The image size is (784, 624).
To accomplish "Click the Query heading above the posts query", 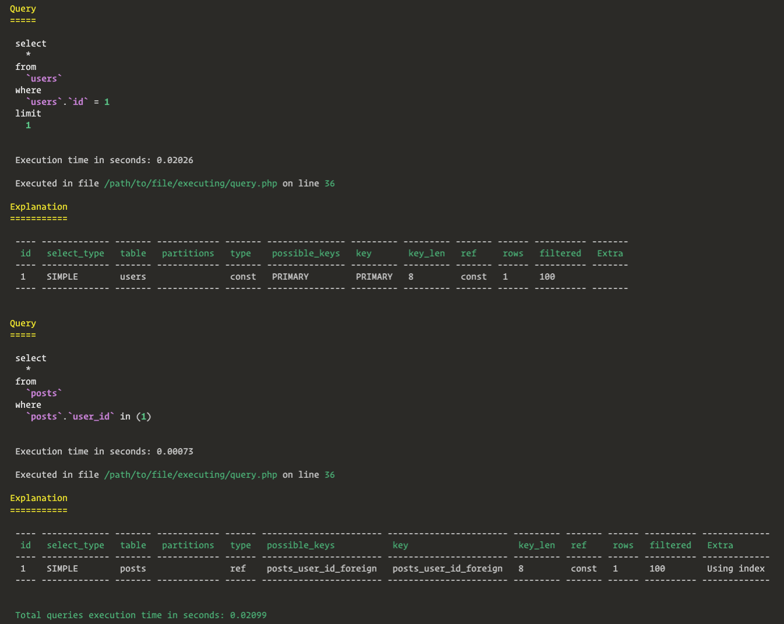I will coord(23,323).
